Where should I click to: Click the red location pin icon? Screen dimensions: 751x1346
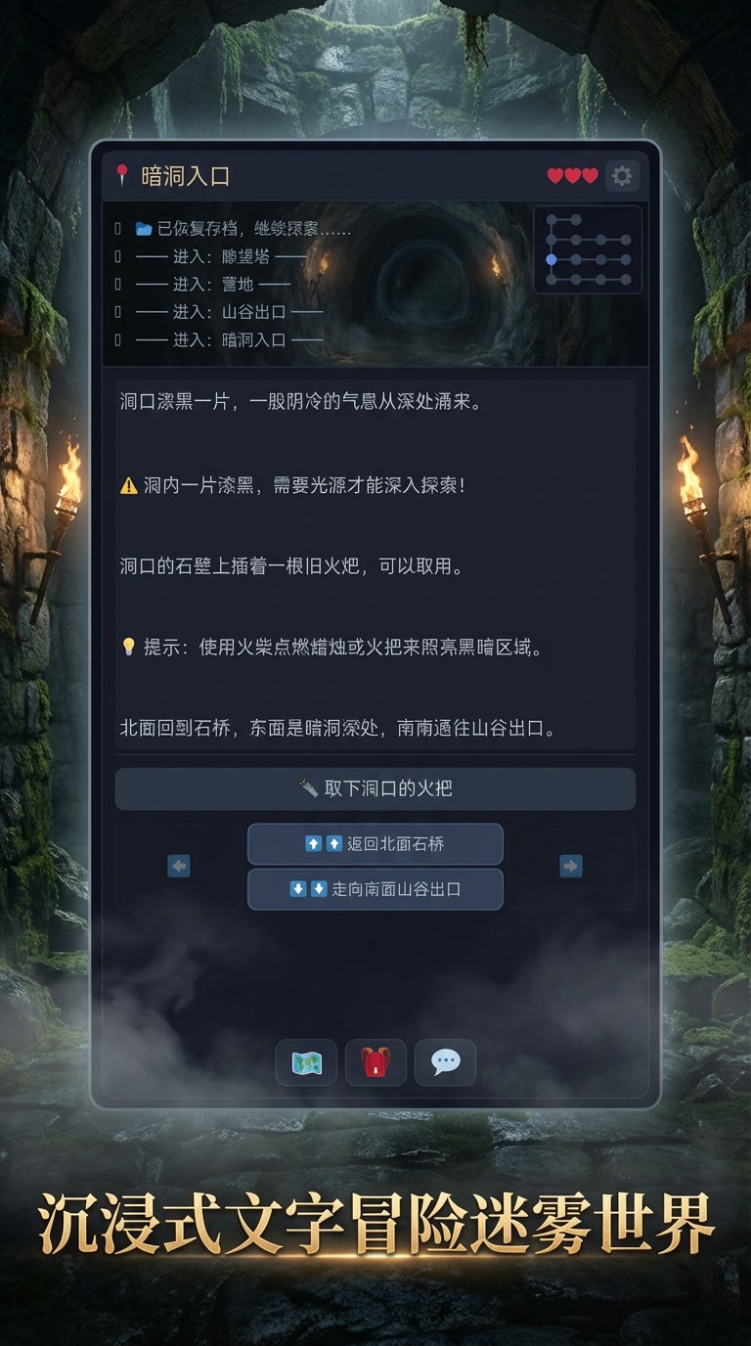(x=122, y=176)
